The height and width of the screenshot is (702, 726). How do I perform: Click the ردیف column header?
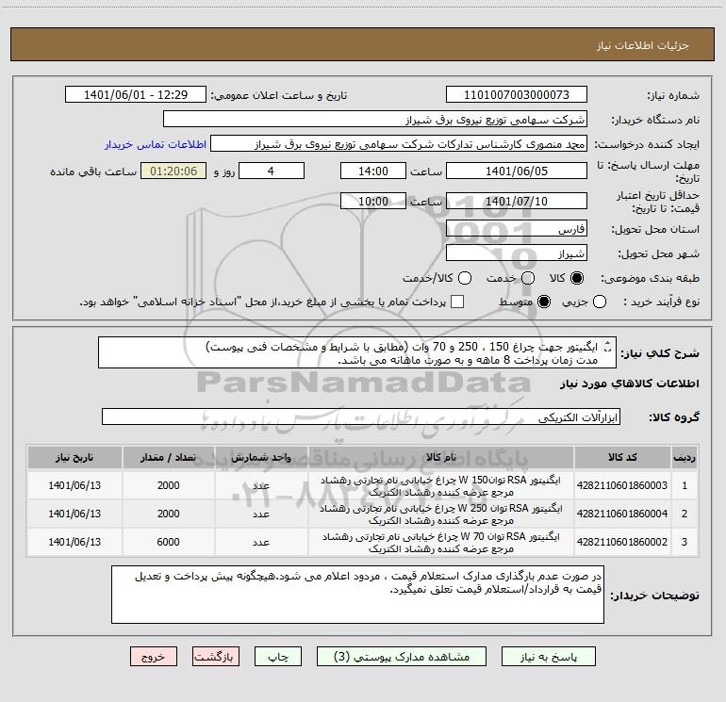(684, 458)
